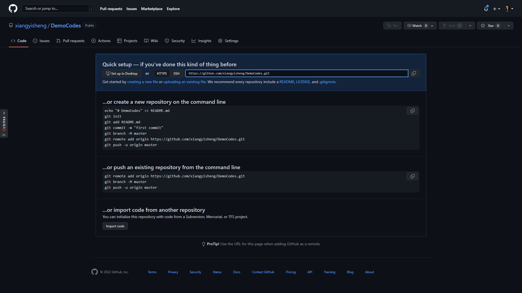522x293 pixels.
Task: Open the Insights tab
Action: point(201,41)
